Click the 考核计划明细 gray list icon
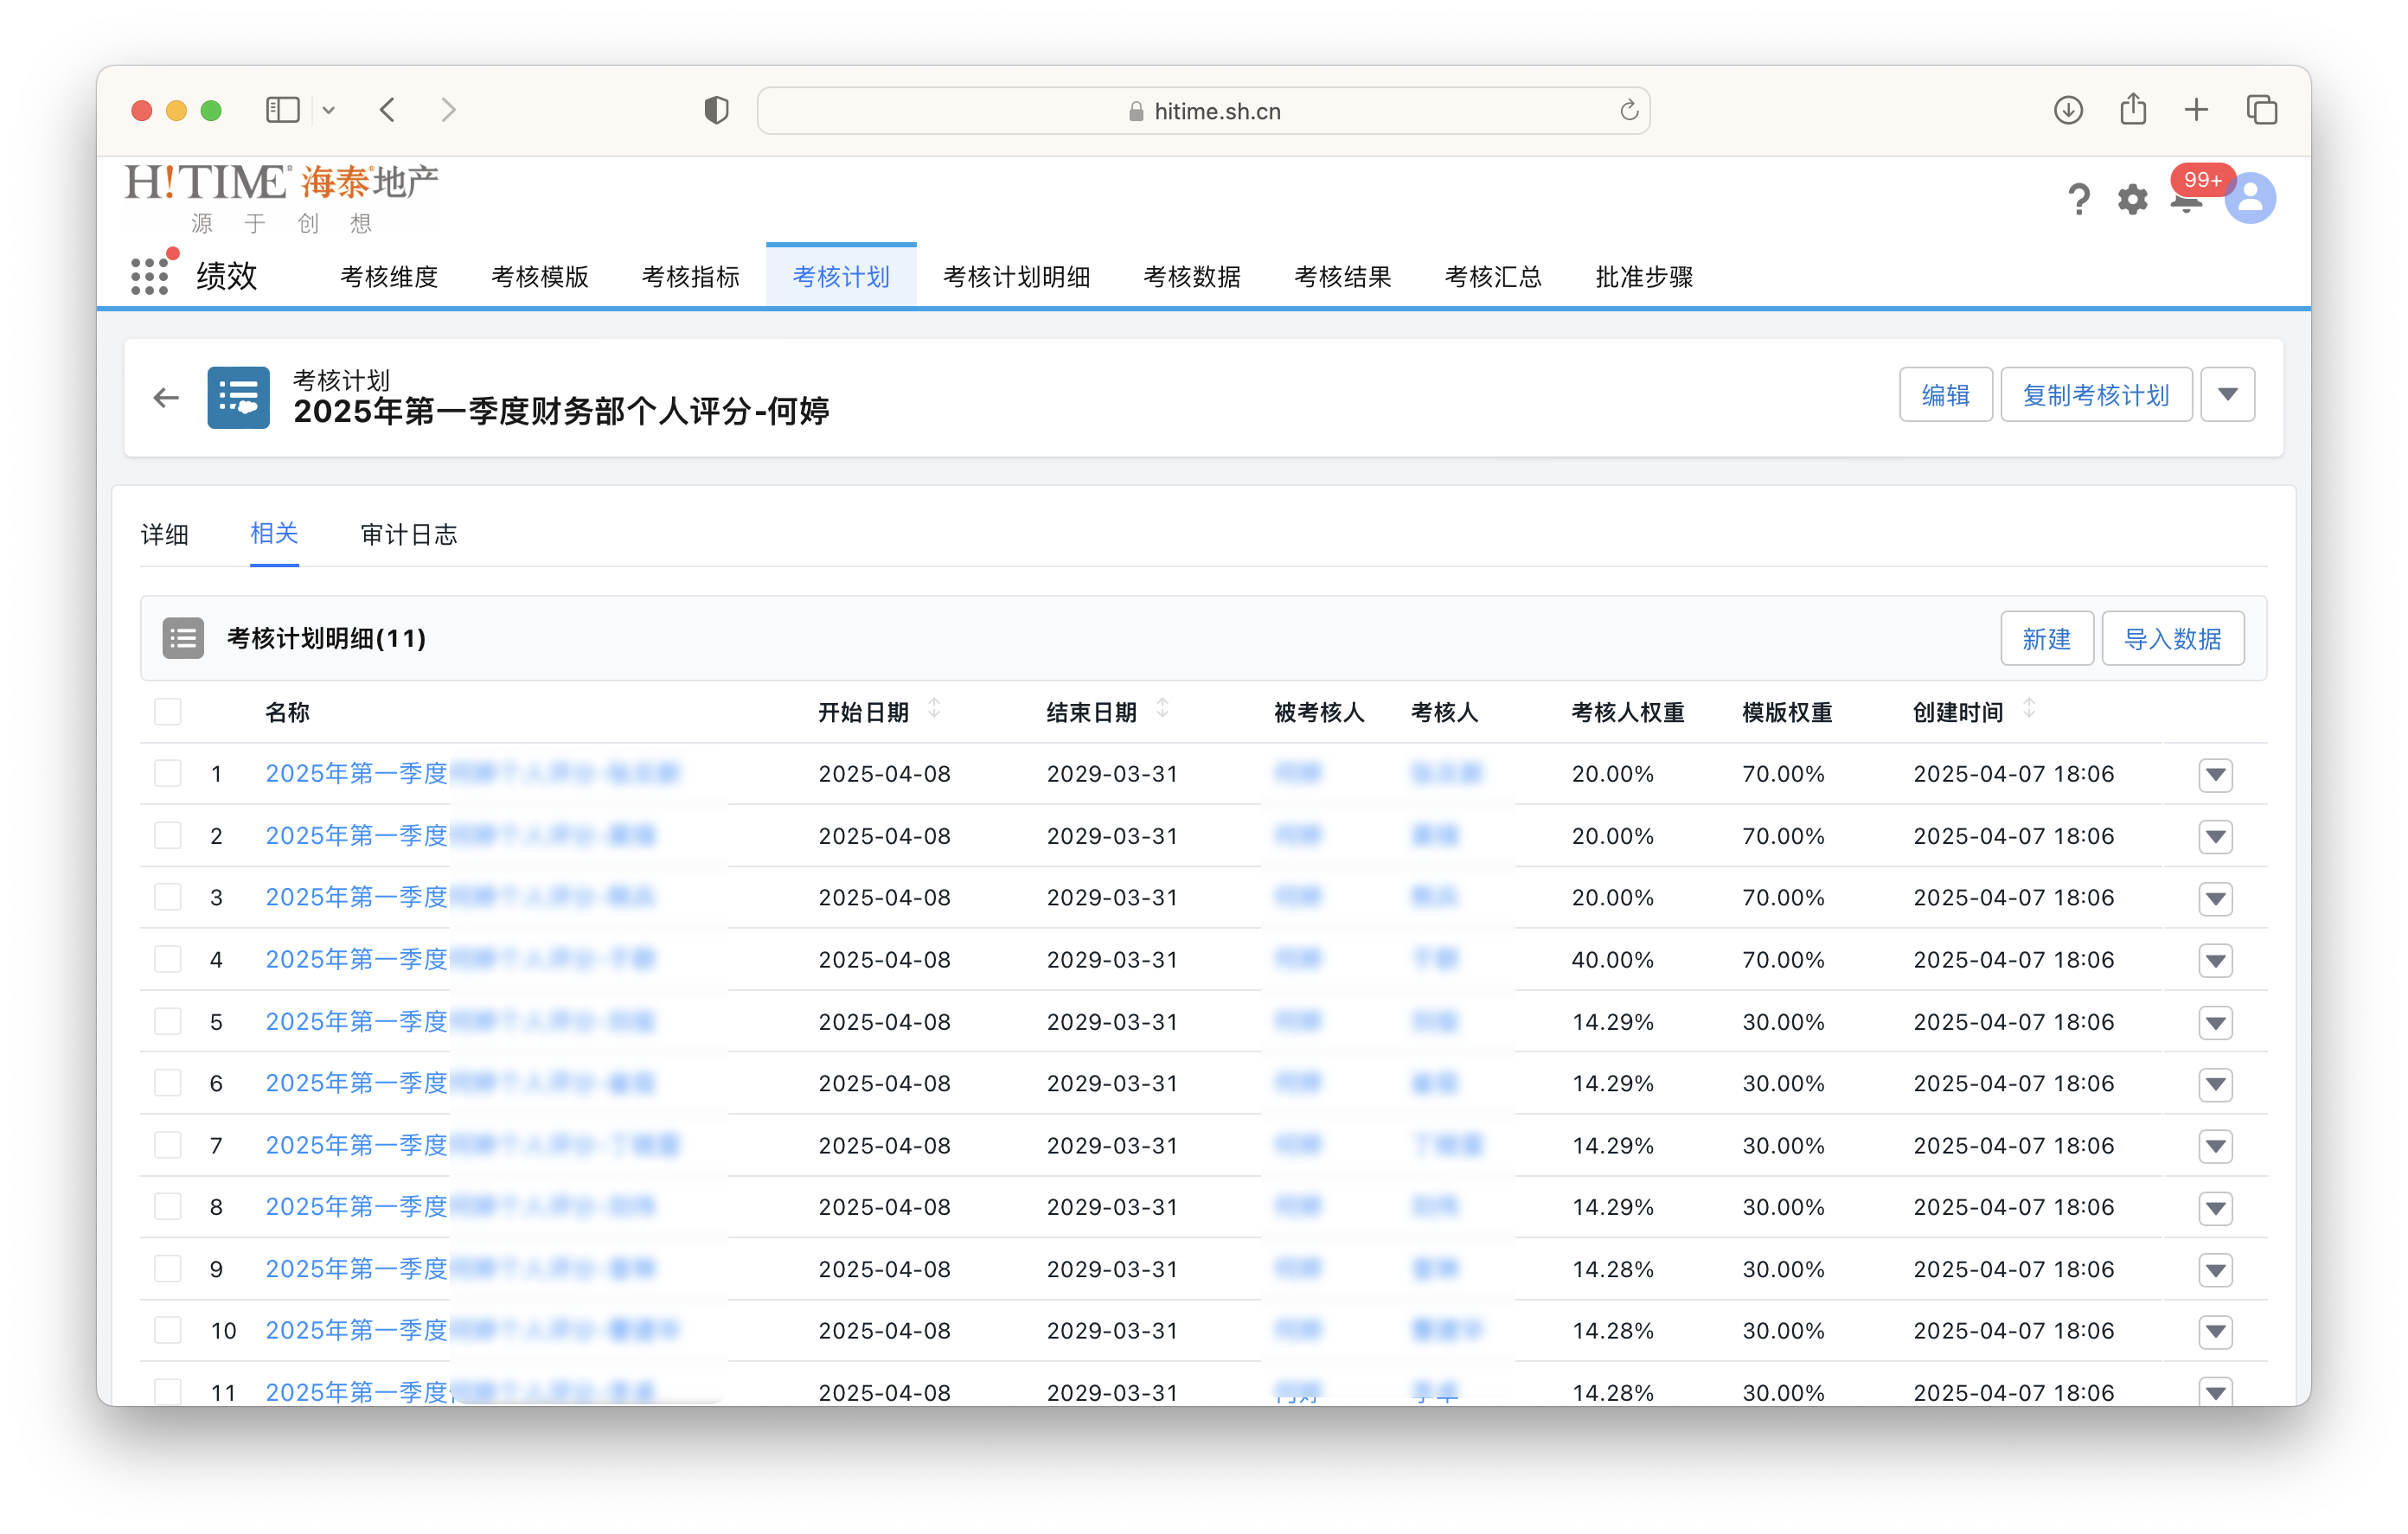Image resolution: width=2408 pixels, height=1534 pixels. 183,638
